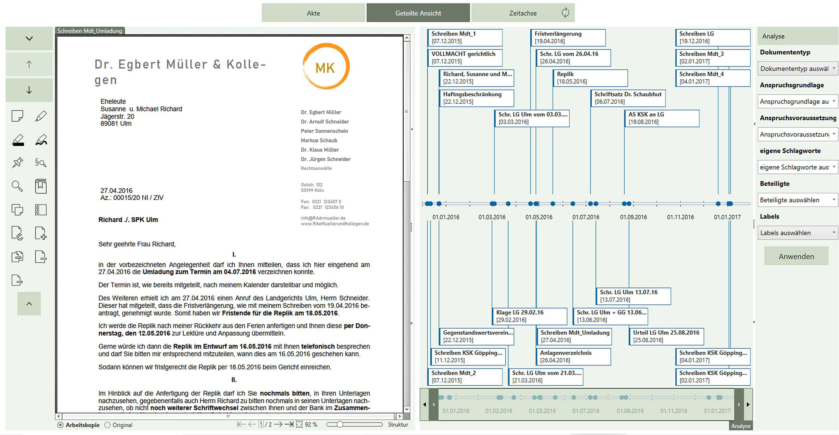The image size is (839, 435).
Task: Go to the previous page arrow
Action: (252, 424)
